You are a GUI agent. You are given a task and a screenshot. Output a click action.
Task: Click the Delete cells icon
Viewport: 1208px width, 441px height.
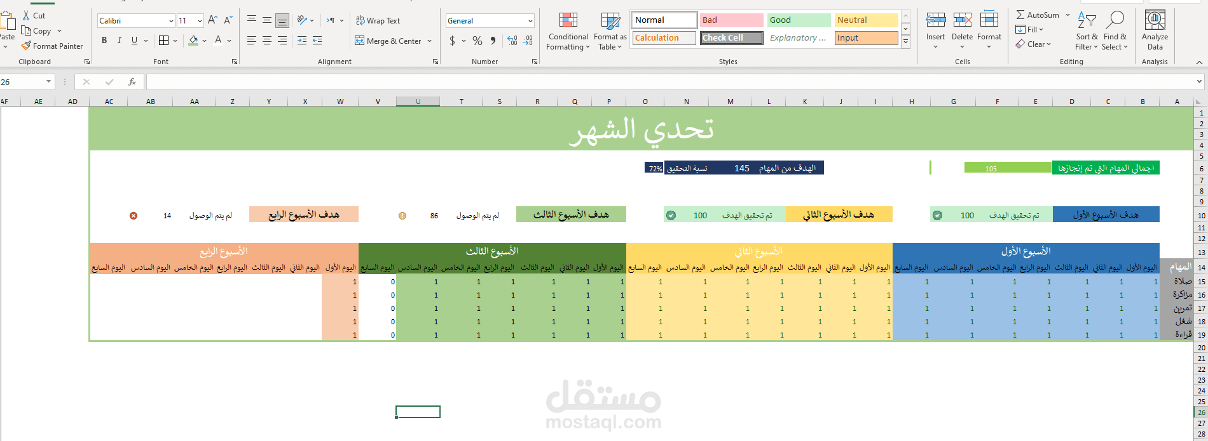963,20
